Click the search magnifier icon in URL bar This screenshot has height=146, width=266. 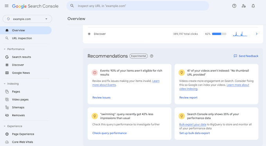[72, 6]
